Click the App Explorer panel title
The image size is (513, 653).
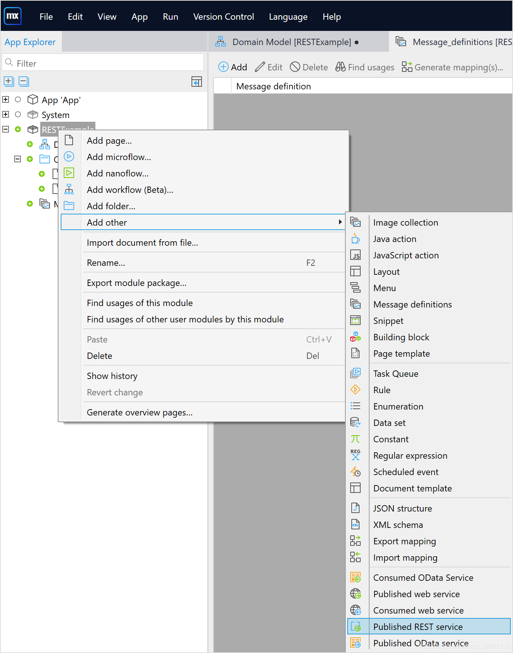pos(30,42)
